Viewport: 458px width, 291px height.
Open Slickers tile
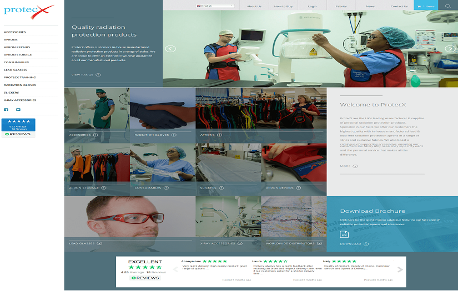[228, 170]
